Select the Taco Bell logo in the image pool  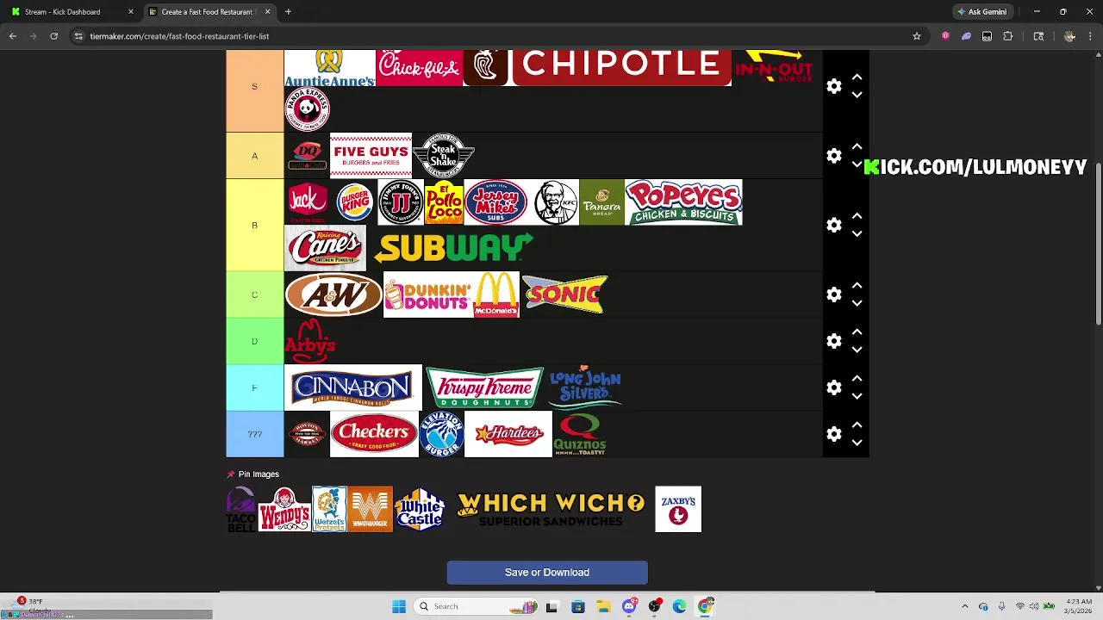240,509
